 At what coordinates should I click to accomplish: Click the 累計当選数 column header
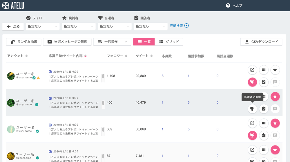tap(225, 56)
